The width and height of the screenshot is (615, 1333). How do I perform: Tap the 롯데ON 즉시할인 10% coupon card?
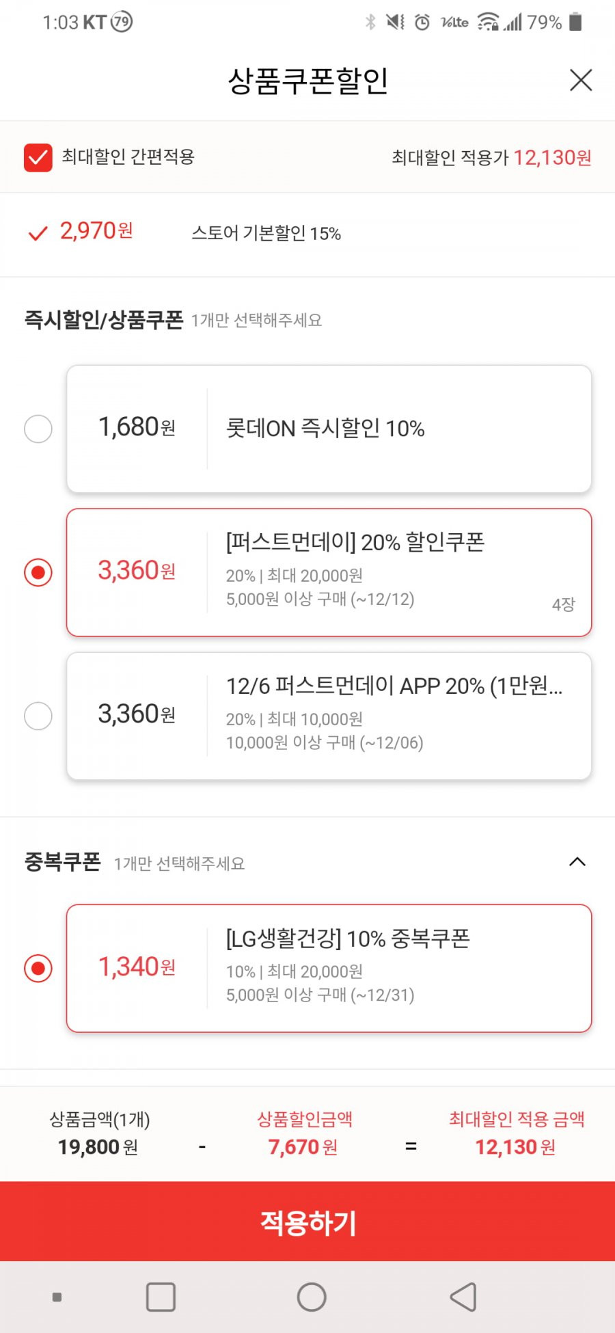point(329,429)
